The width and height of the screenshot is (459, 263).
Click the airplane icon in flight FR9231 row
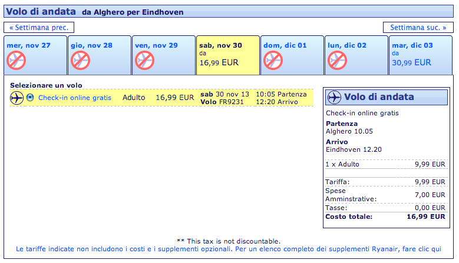tap(16, 98)
